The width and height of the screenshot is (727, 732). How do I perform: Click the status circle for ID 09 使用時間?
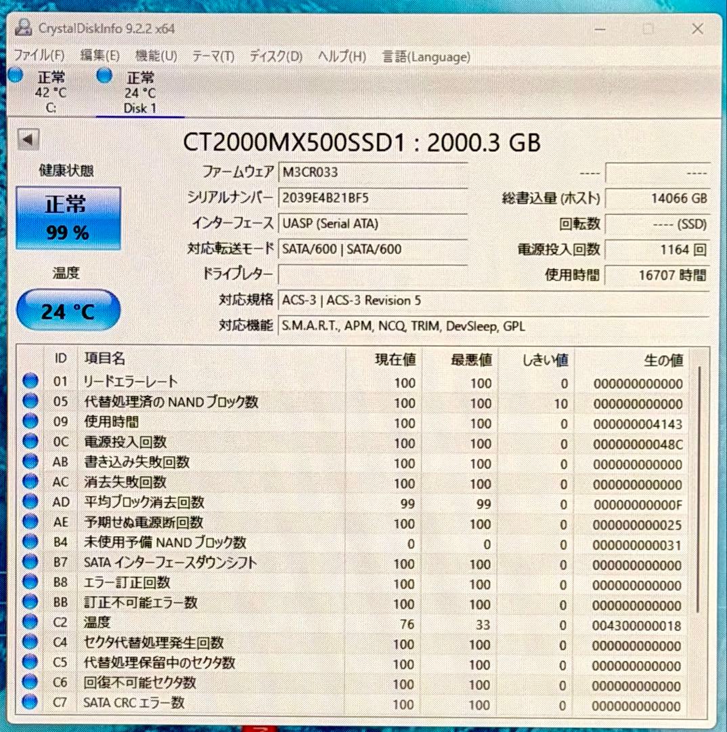[x=30, y=421]
